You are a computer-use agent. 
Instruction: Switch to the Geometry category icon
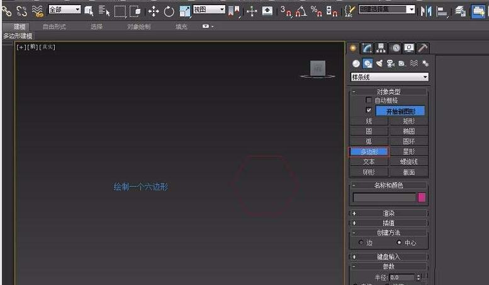click(x=356, y=63)
